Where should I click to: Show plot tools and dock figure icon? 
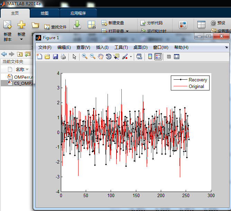tap(176, 57)
